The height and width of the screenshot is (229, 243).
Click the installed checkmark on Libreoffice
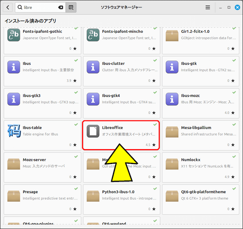(155, 124)
